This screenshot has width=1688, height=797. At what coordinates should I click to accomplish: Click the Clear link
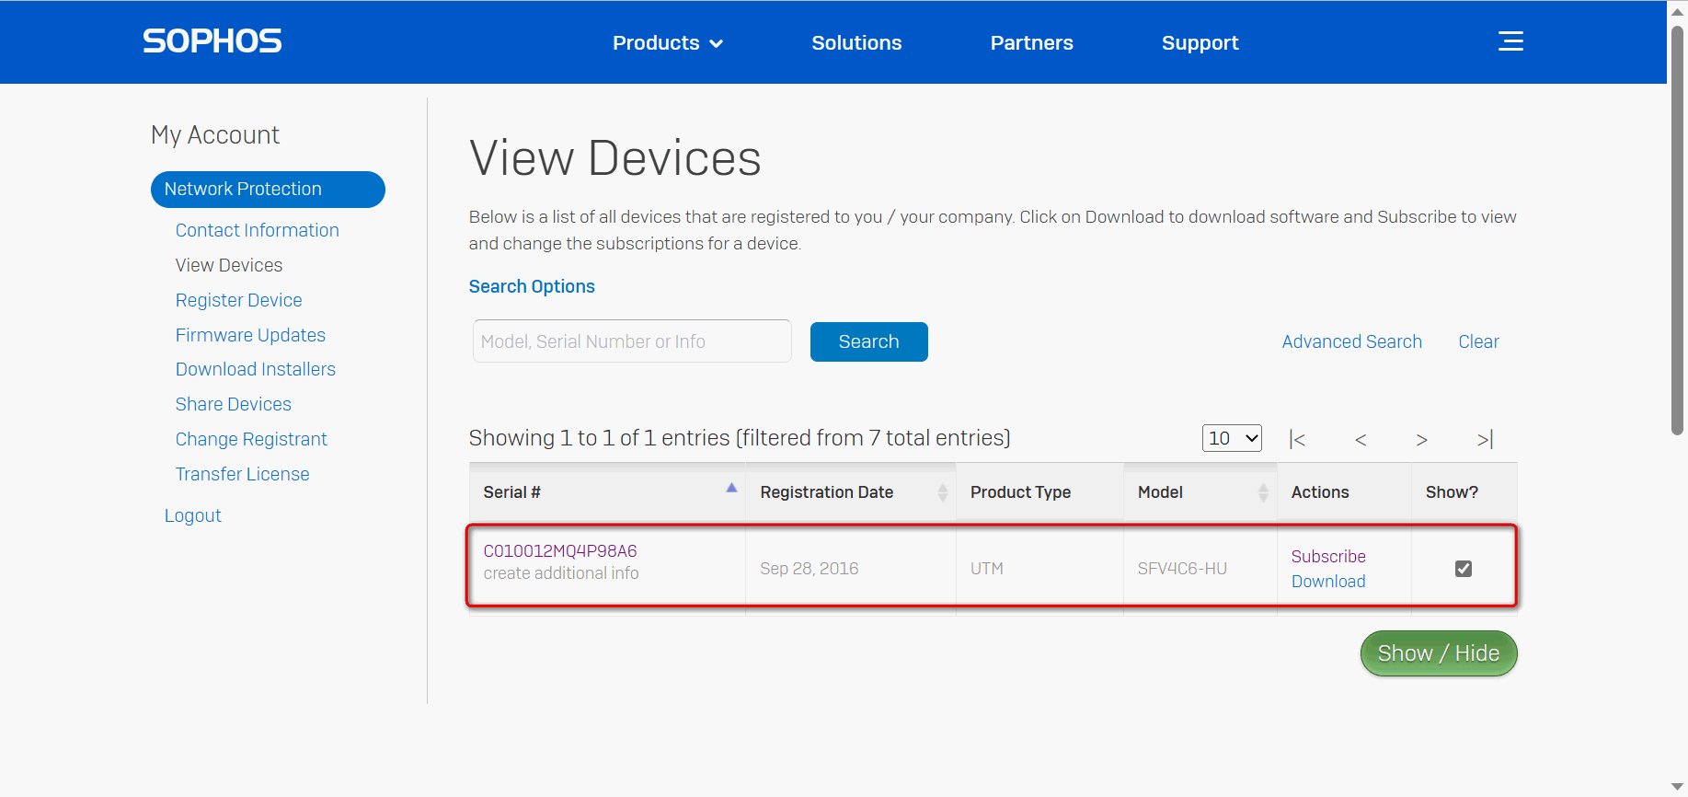1478,341
